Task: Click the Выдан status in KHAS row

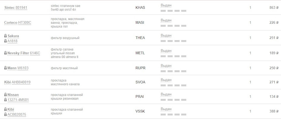Action: coord(166,5)
